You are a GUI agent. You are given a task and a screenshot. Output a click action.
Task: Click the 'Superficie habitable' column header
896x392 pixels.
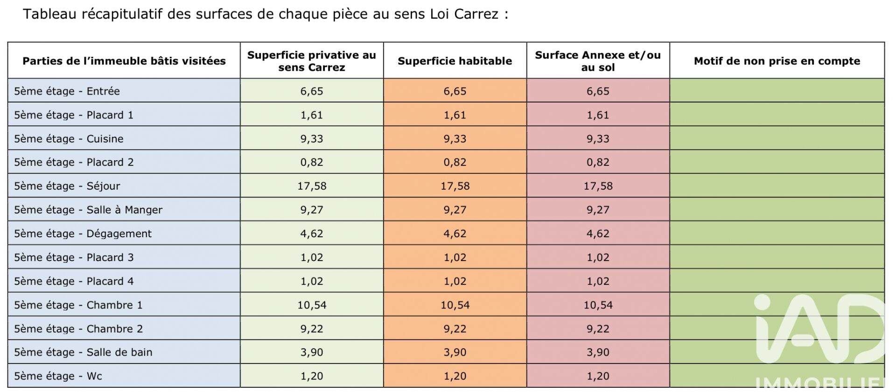(455, 61)
